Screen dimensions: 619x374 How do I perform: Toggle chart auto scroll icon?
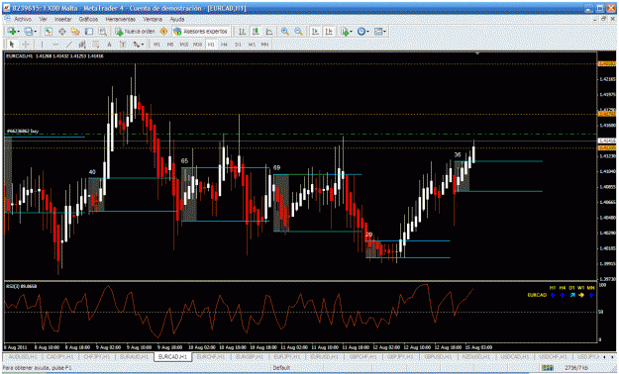(315, 32)
